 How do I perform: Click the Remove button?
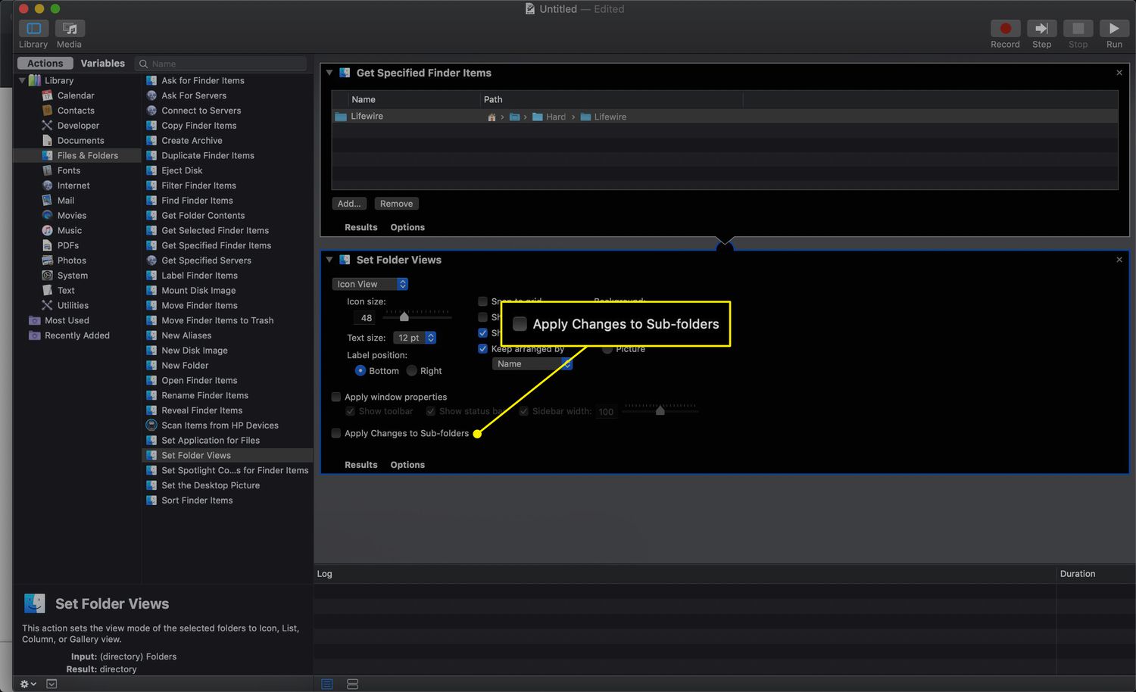click(396, 204)
